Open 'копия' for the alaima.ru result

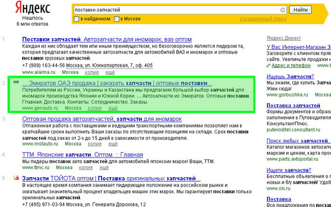tap(92, 72)
